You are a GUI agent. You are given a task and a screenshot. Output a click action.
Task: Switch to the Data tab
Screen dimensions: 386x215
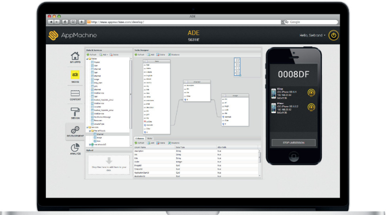(150, 138)
